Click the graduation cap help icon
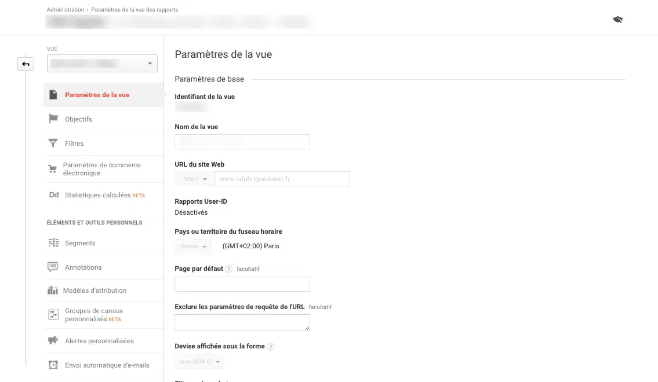 click(617, 20)
